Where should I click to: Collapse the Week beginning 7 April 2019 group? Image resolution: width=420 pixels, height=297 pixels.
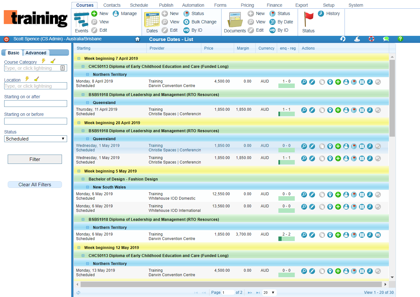(x=79, y=59)
